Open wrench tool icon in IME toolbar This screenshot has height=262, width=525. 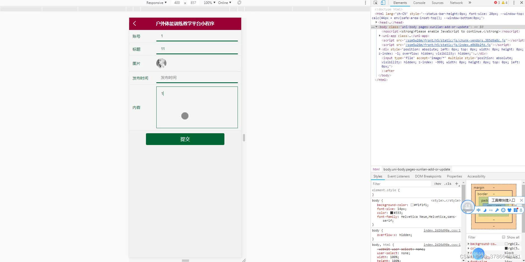497,210
